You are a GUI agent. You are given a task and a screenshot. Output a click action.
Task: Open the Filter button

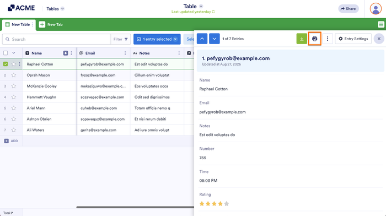(x=121, y=39)
